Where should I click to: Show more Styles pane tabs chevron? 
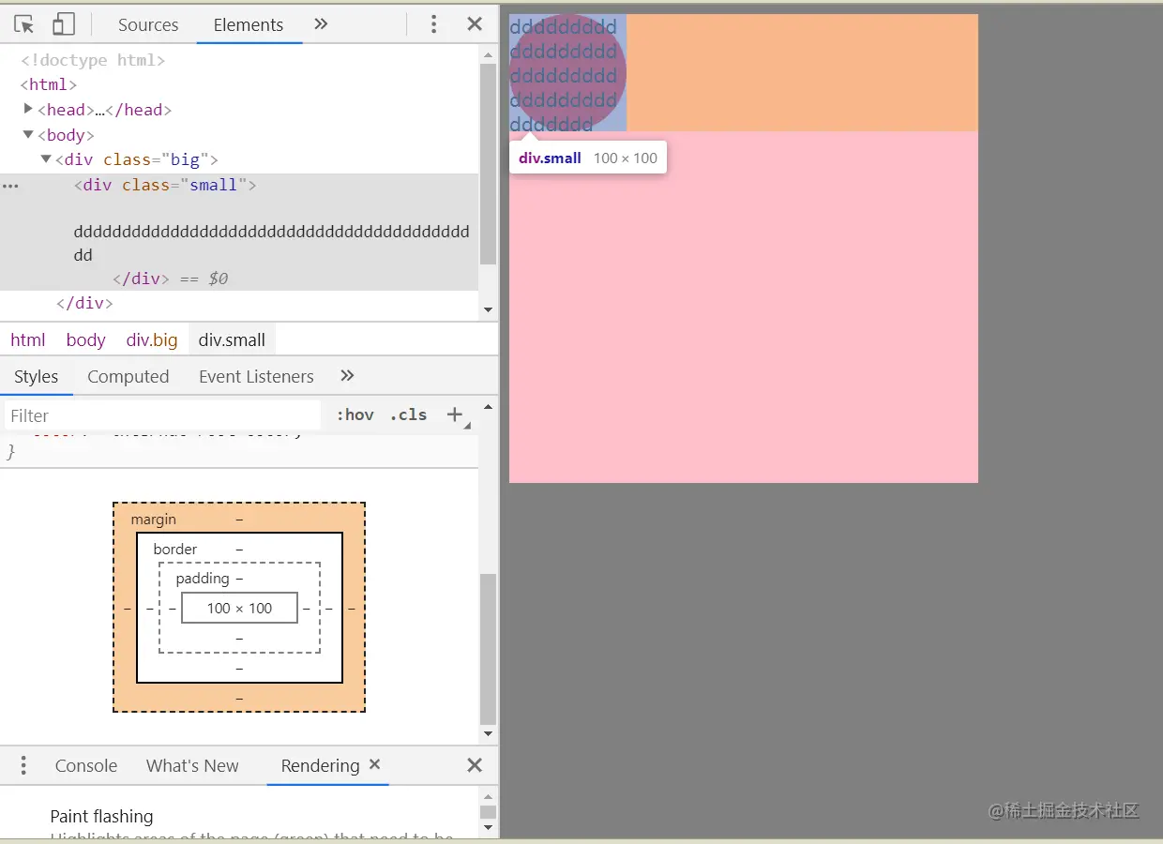pos(347,376)
